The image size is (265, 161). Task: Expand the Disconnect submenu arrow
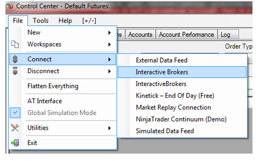click(110, 71)
